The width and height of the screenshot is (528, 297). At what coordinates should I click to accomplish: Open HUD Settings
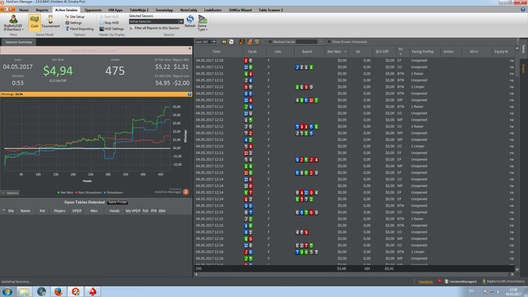tap(112, 29)
